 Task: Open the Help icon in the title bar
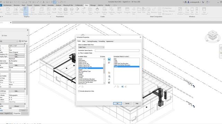point(207,2)
